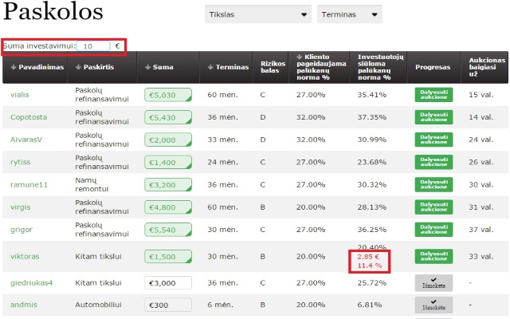Click the €3,000 amount box for giedriukas4
Viewport: 510px width, 319px height.
point(168,283)
